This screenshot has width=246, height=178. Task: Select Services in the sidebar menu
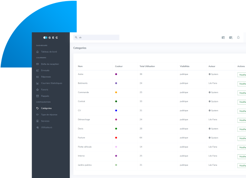pyautogui.click(x=45, y=121)
